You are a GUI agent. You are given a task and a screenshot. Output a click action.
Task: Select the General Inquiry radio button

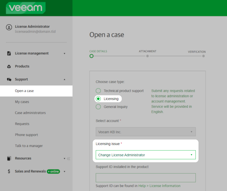pos(98,107)
